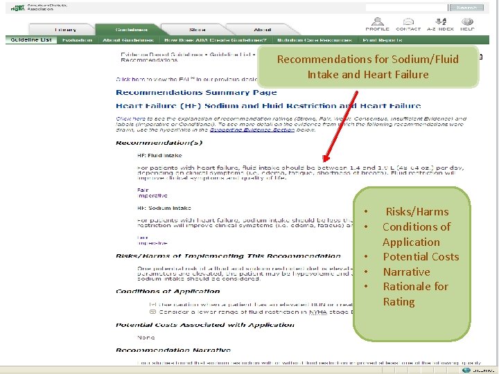
Task: Click Heart Failure Sodium and Fluid Restriction heading
Action: 268,105
